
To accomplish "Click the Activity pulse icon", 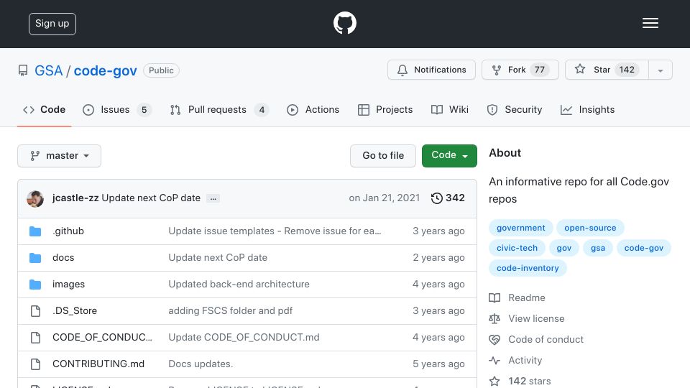I will coord(494,360).
